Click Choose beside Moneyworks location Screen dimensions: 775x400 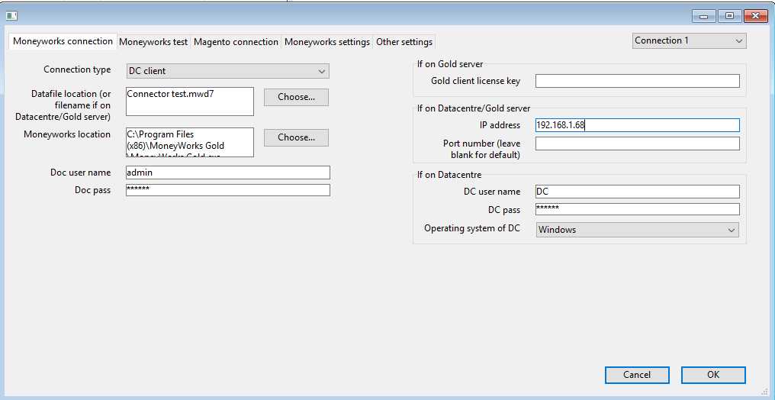pos(296,138)
